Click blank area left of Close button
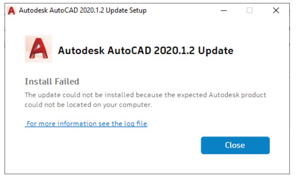This screenshot has height=180, width=296. pyautogui.click(x=122, y=145)
